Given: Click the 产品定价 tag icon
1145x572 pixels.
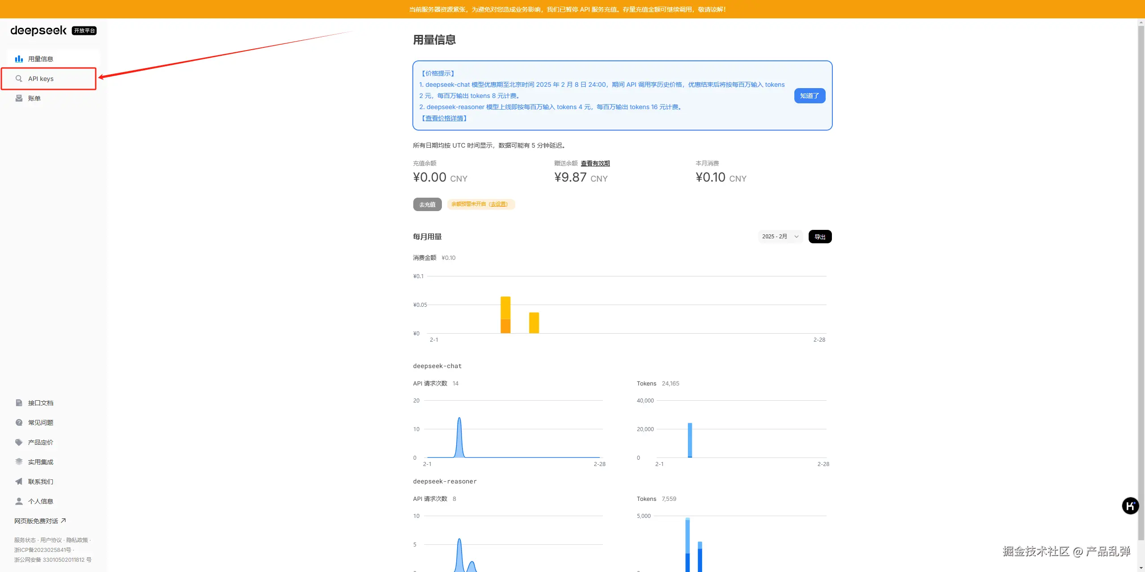Looking at the screenshot, I should tap(19, 442).
